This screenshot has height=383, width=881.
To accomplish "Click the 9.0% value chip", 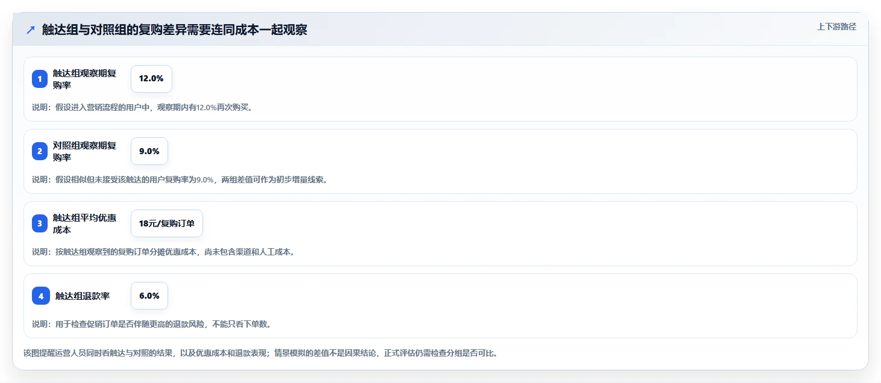I will click(149, 151).
